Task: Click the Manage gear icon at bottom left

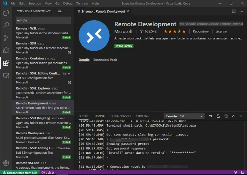Action: click(6, 163)
